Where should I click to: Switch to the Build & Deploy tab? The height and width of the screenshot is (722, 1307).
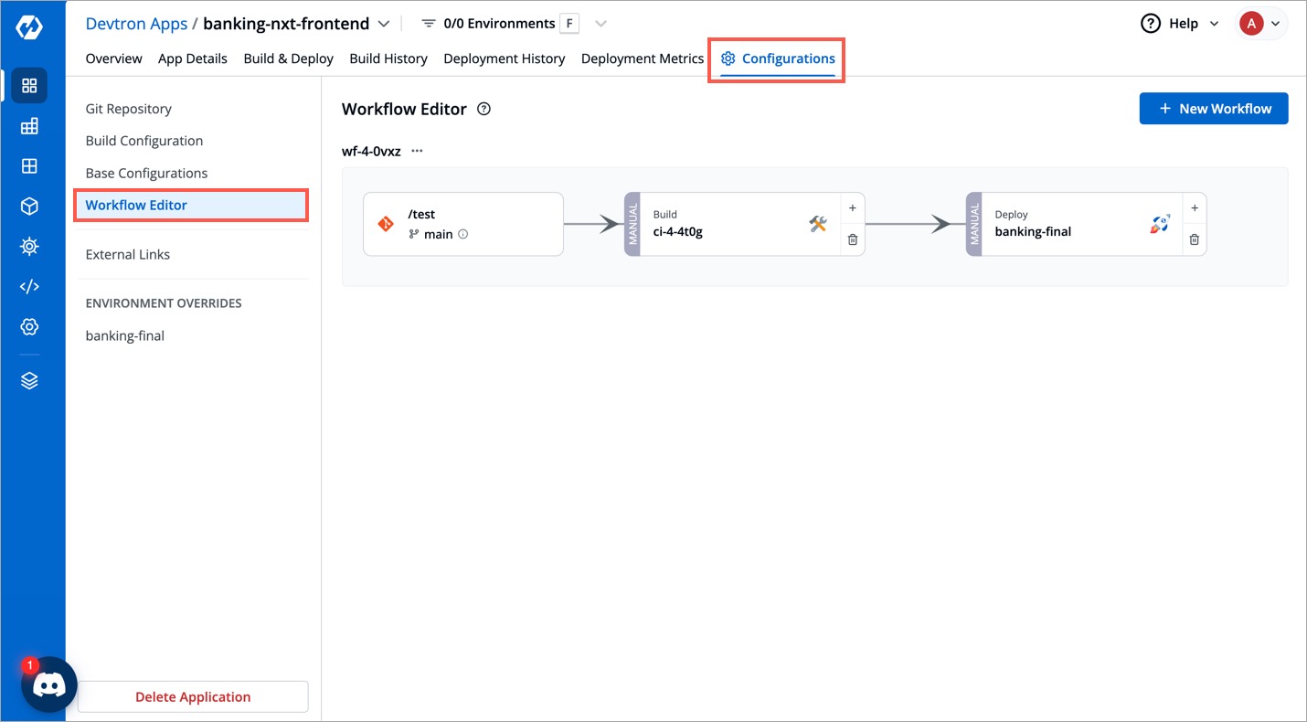288,58
